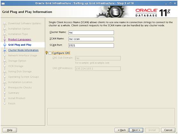
Task: Focus the Cluster Name text field
Action: 91,33
